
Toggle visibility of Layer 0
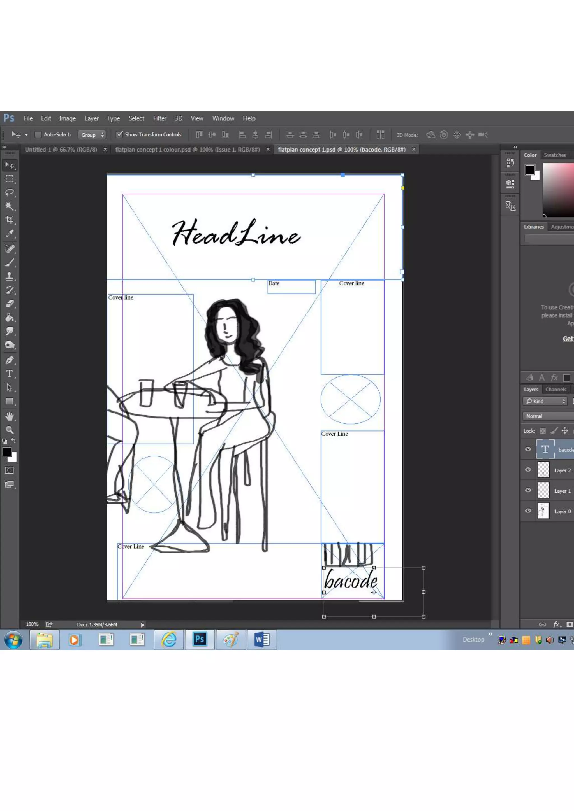pos(528,511)
